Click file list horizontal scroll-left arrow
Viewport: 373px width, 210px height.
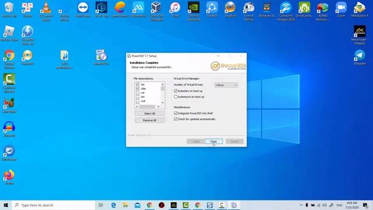137,106
